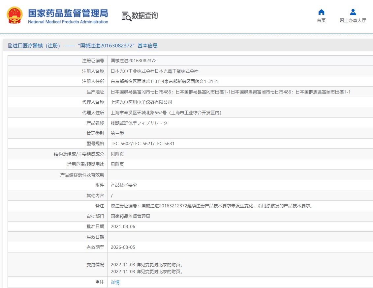The height and width of the screenshot is (288, 373).
Task: Select the first 2022-11-03 change record line
Action: (x=147, y=265)
